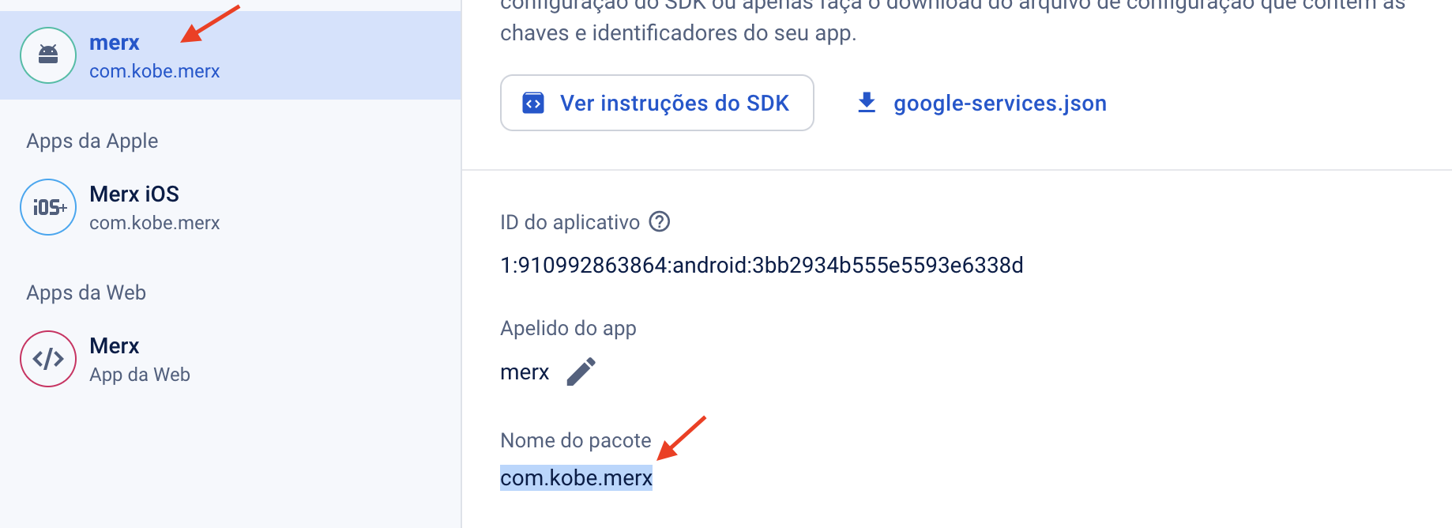Select the Merx web app entry

click(x=115, y=346)
